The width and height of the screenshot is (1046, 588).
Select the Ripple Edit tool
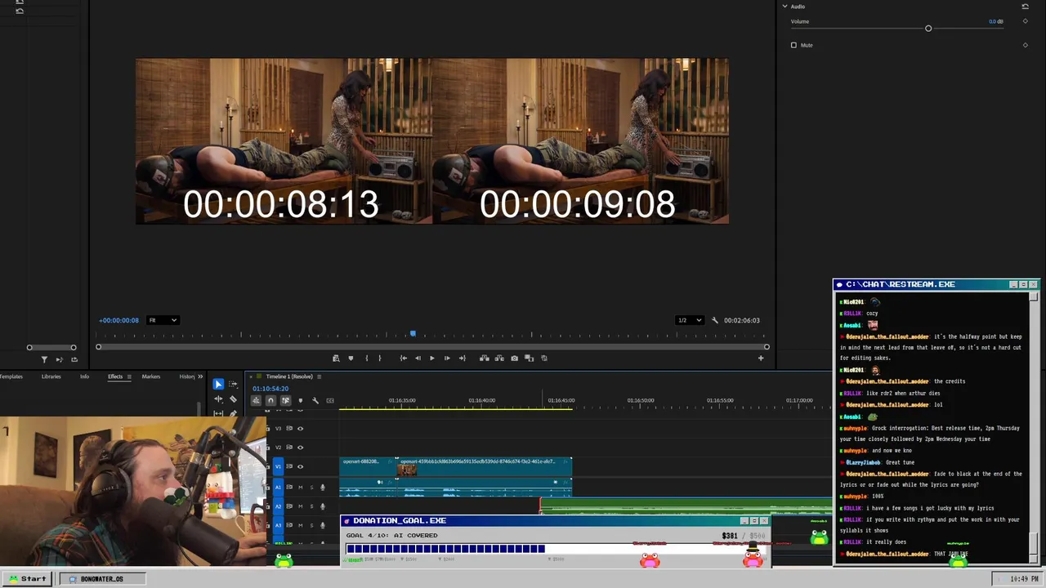218,399
